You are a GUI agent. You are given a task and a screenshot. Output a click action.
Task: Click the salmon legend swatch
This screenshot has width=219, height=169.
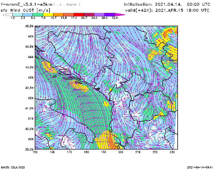coord(69,14)
